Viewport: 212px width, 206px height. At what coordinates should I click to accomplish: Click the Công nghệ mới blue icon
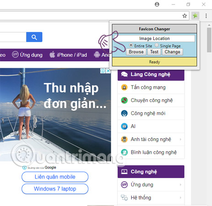pos(124,114)
